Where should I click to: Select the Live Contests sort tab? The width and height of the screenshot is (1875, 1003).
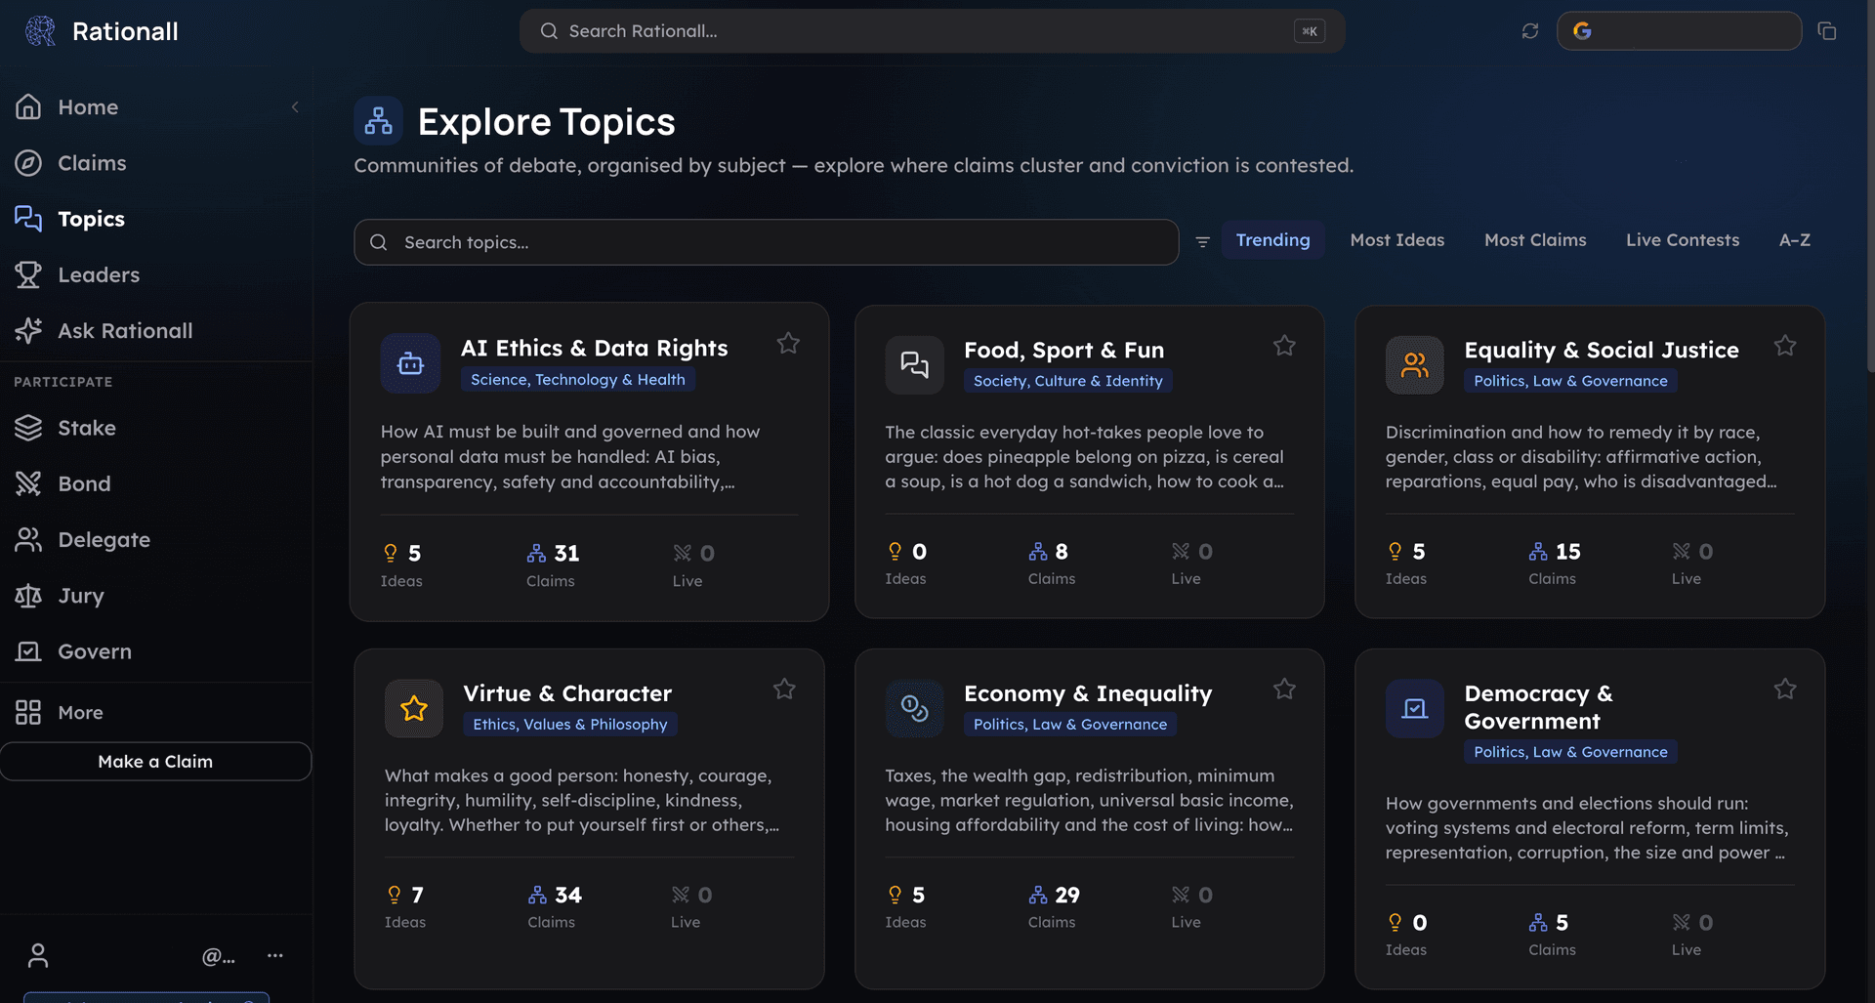[1682, 240]
